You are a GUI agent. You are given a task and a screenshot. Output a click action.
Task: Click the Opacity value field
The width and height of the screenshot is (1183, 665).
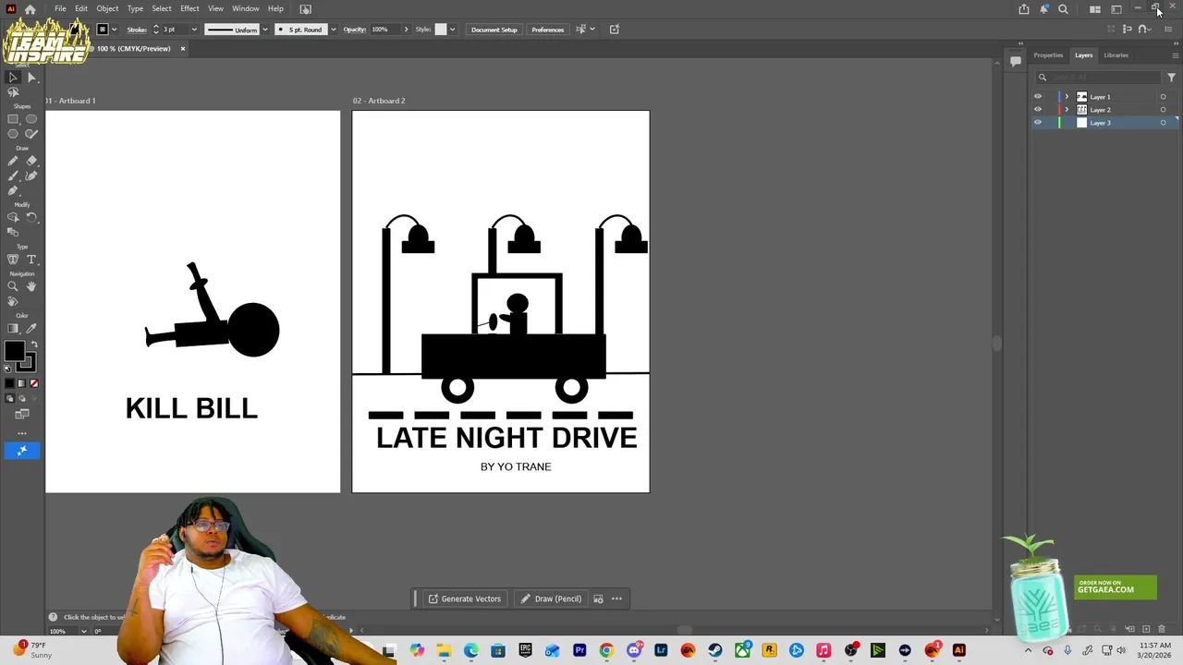pyautogui.click(x=384, y=30)
